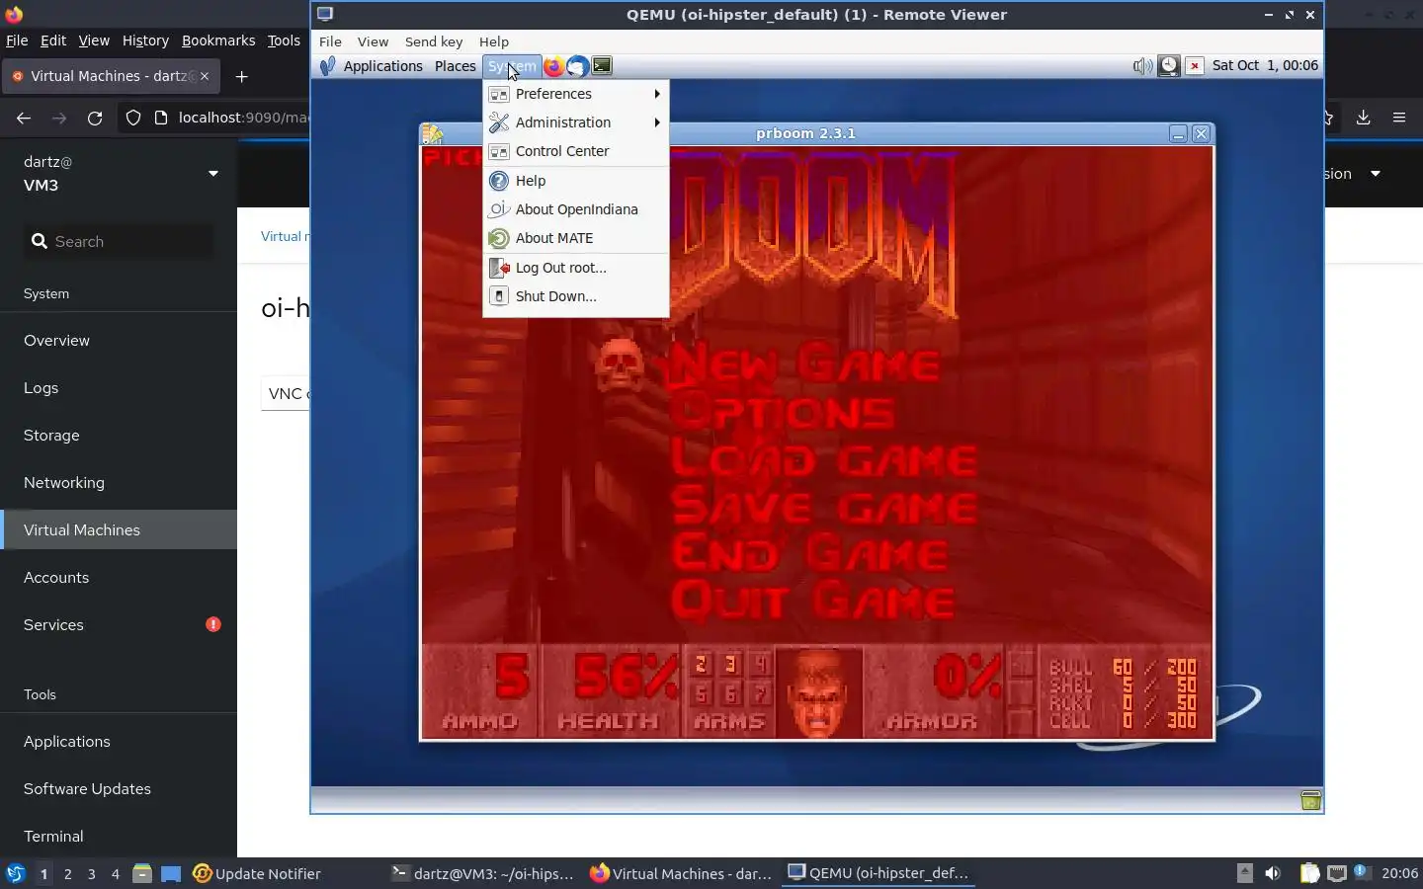Select Log Out root...
The width and height of the screenshot is (1423, 889).
coord(576,268)
